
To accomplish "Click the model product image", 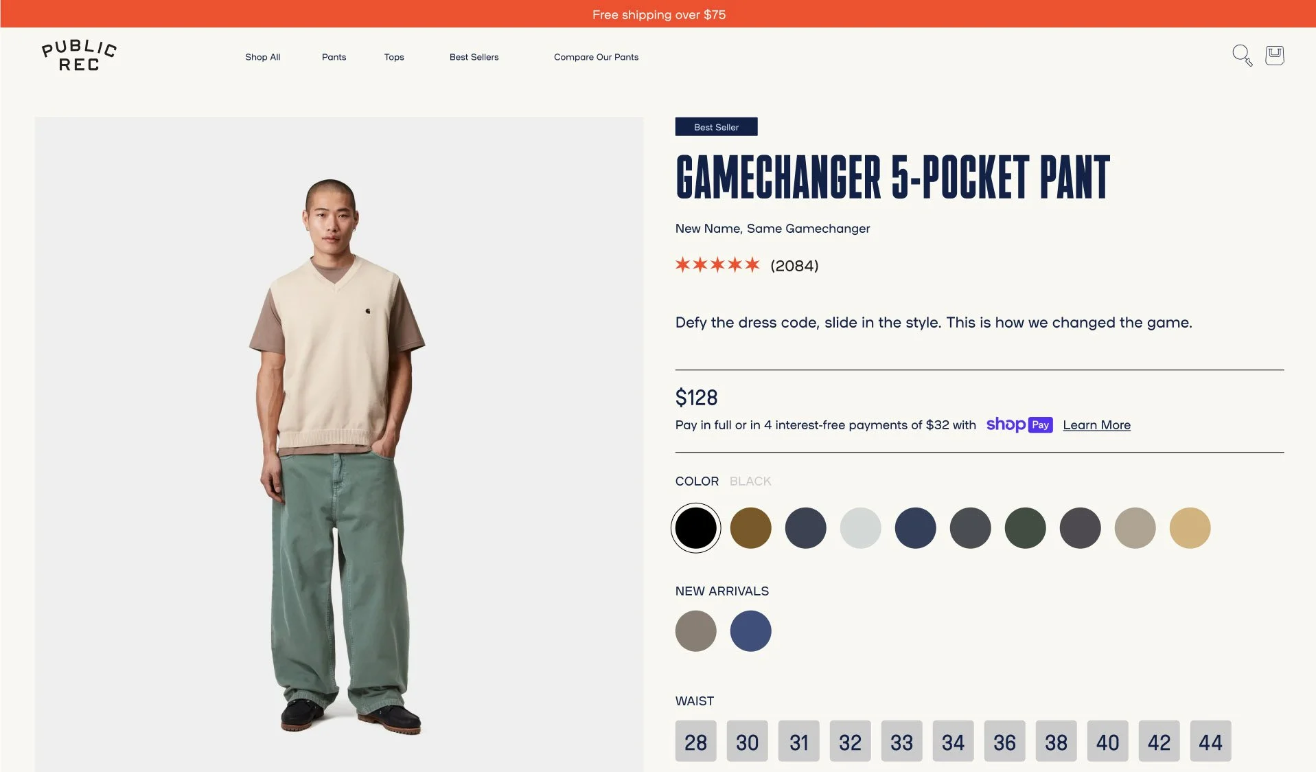I will [339, 444].
